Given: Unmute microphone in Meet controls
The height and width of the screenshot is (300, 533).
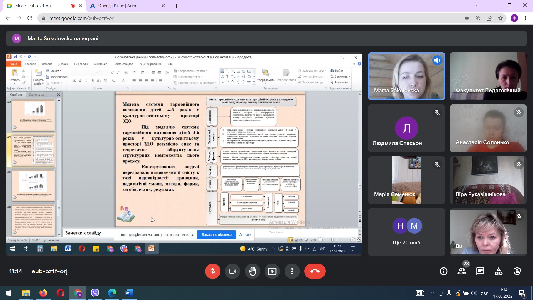Looking at the screenshot, I should click(x=213, y=271).
